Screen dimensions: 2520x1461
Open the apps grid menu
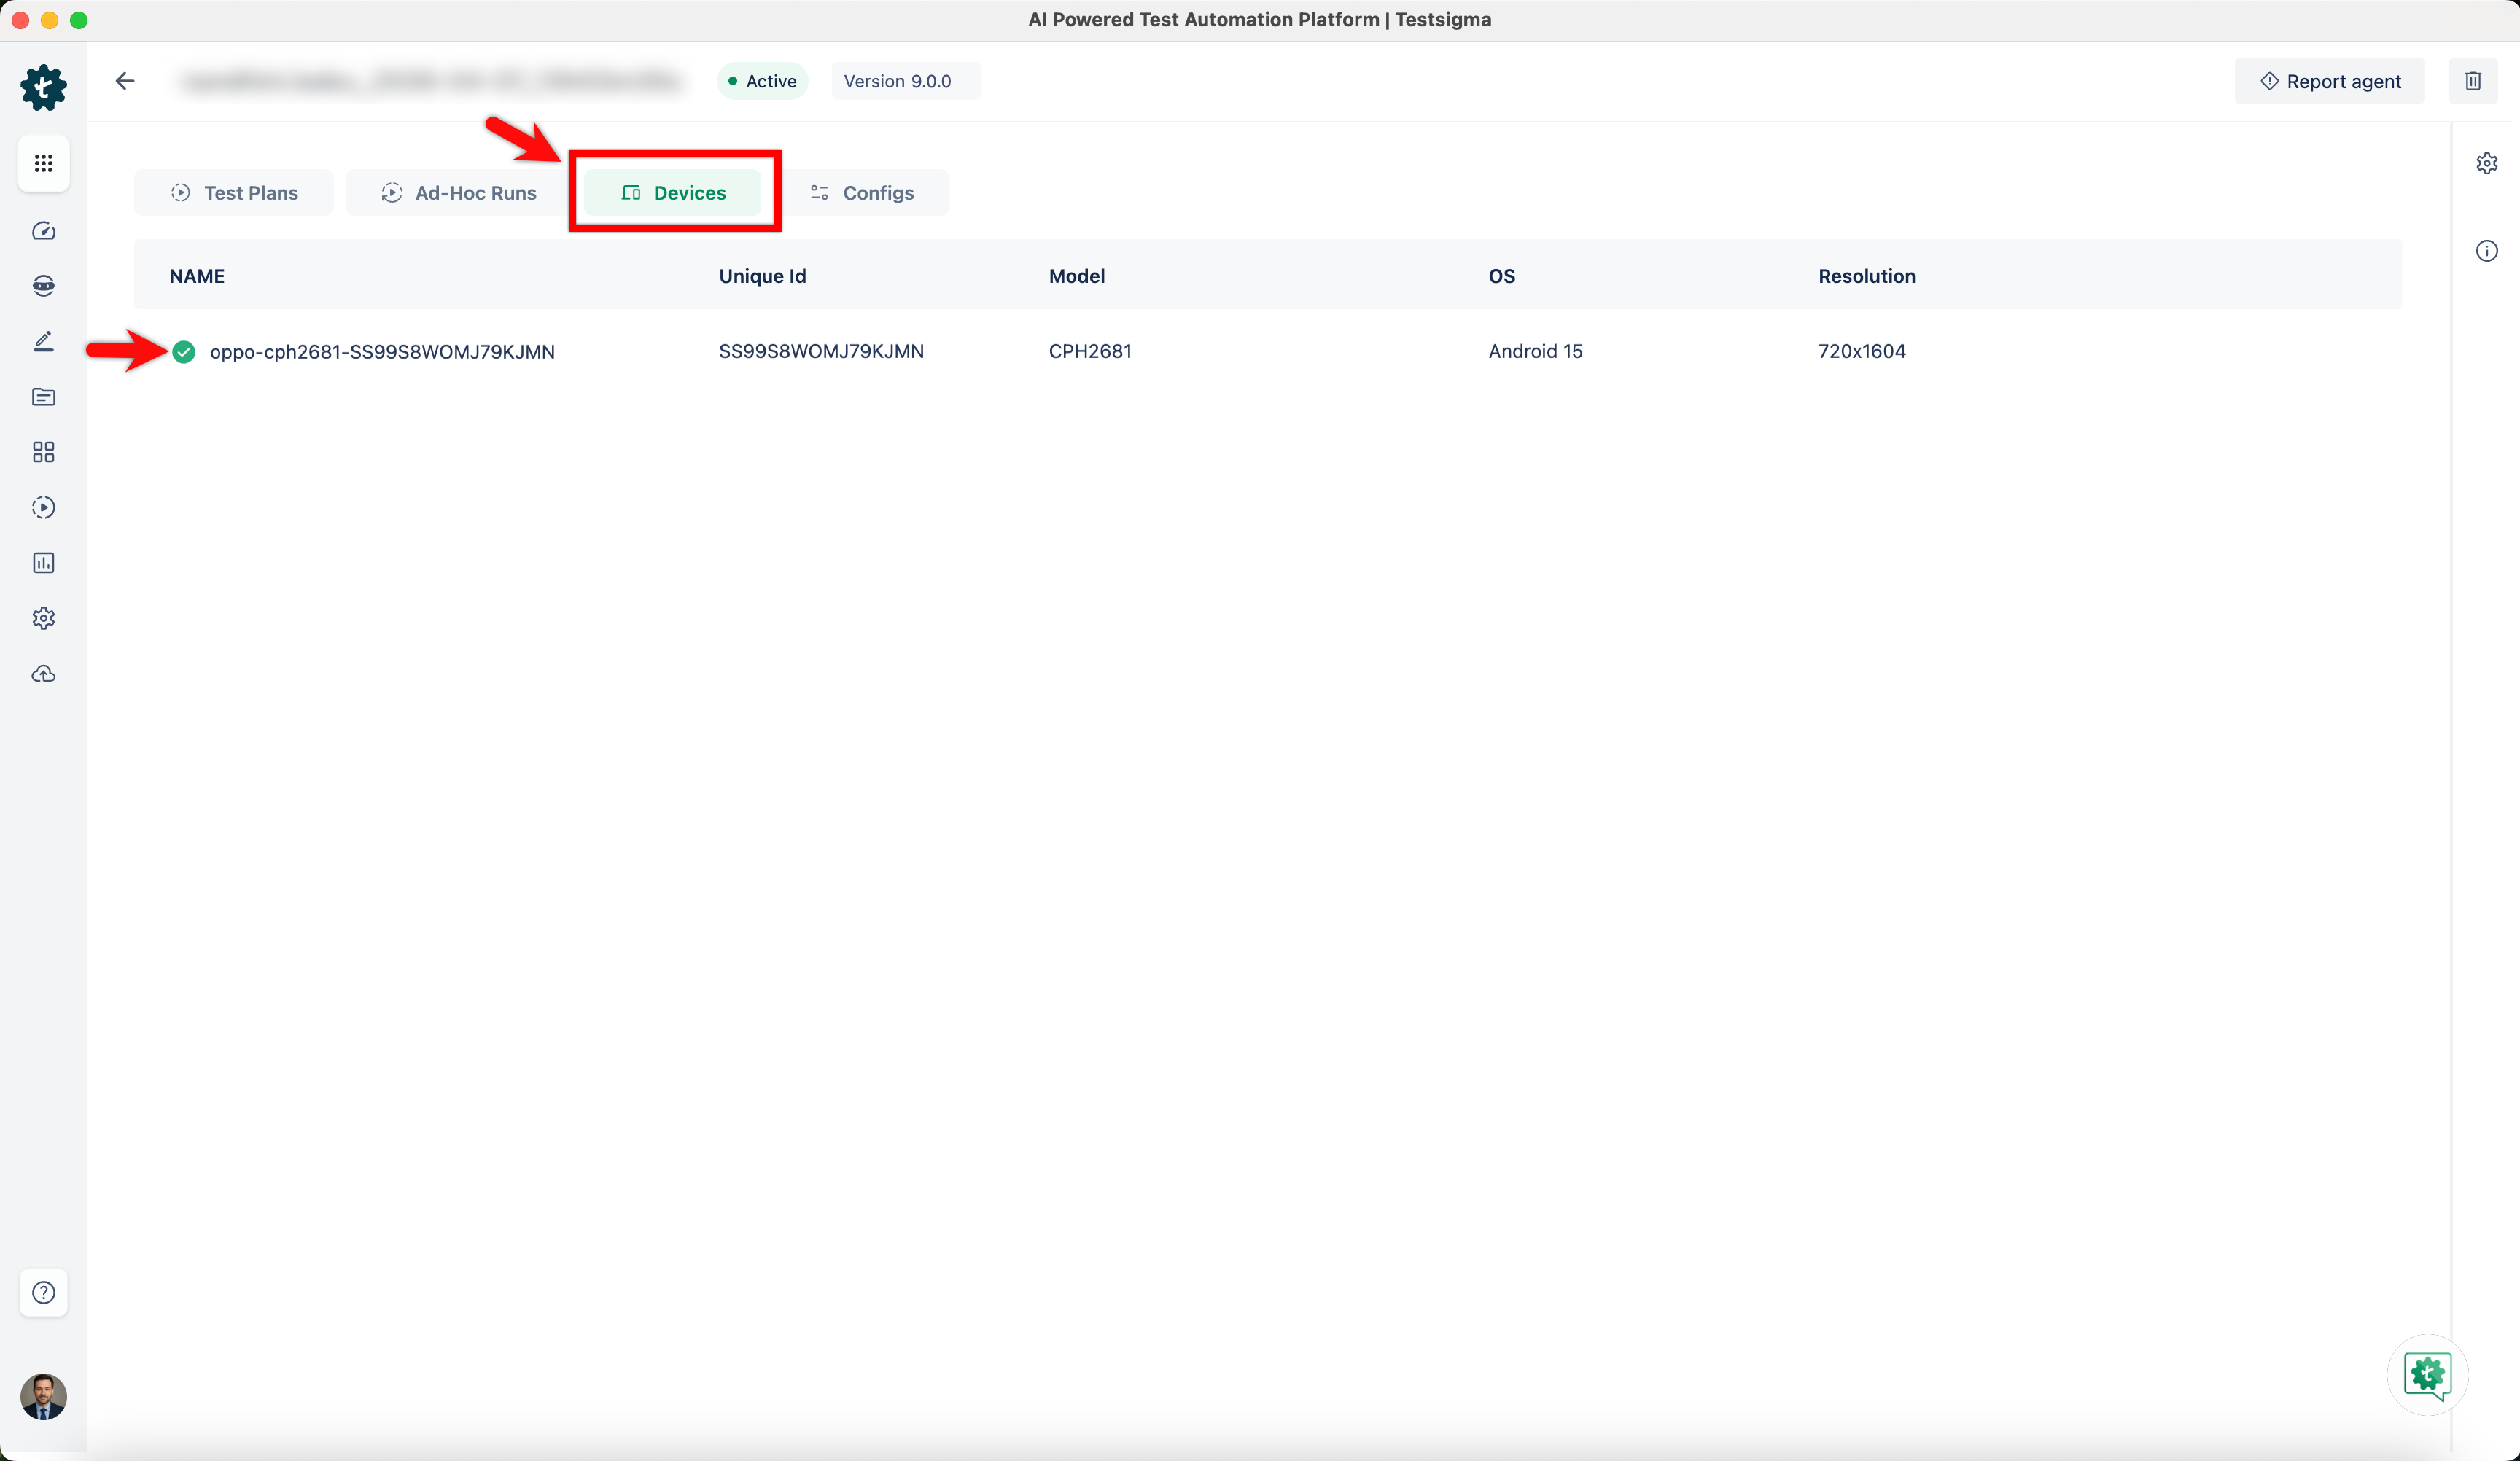[43, 163]
